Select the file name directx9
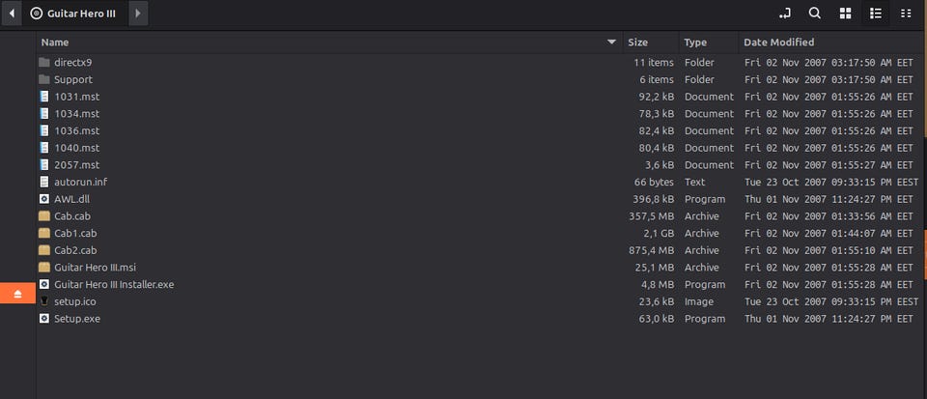The width and height of the screenshot is (927, 399). point(72,62)
